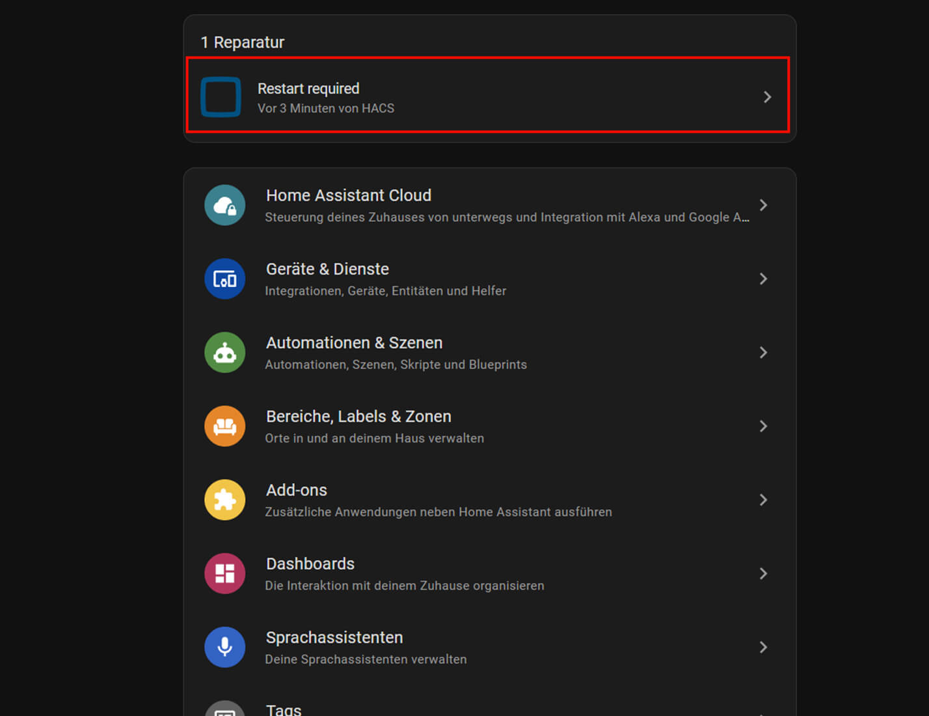Screen dimensions: 929x716
Task: Click the HACS icon beside Restart required
Action: (x=221, y=97)
